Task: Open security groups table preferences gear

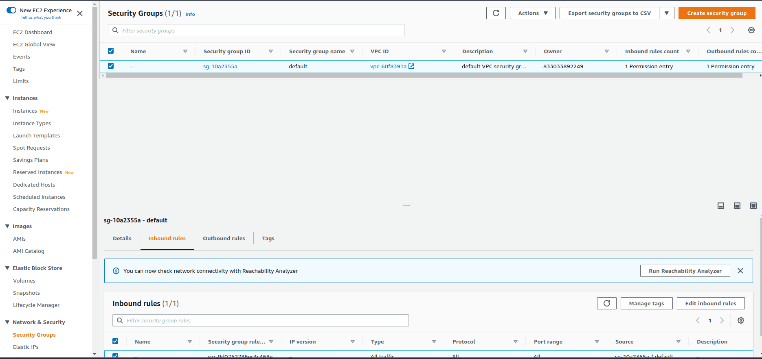Action: pyautogui.click(x=751, y=30)
